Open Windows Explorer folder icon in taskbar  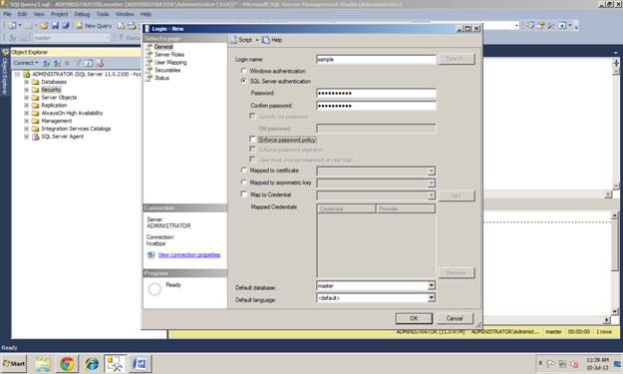click(43, 364)
